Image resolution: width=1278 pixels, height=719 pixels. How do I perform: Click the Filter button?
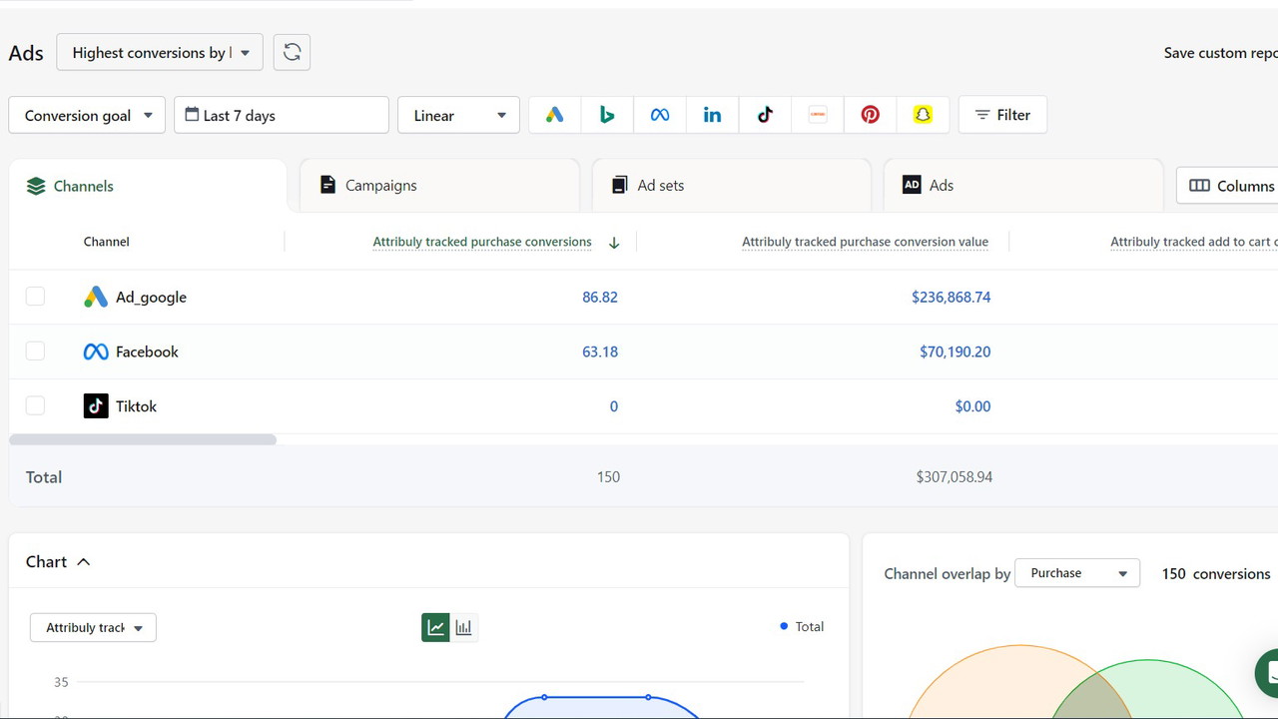coord(1002,115)
